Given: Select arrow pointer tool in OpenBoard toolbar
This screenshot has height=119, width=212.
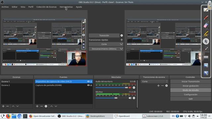Looking at the screenshot, I should (206, 41).
